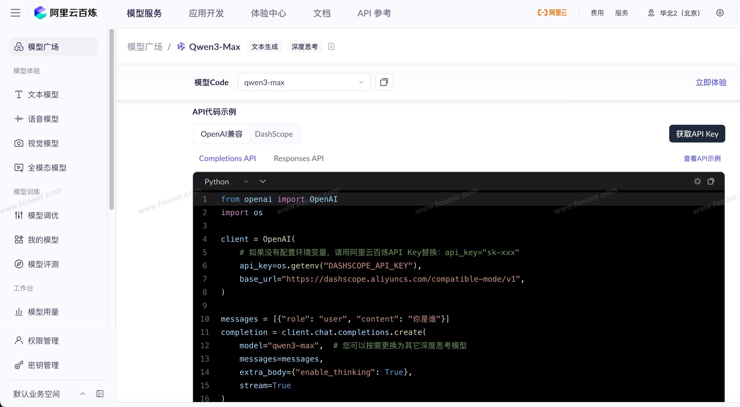
Task: Click the document icon beside 深度思考
Action: tap(331, 47)
